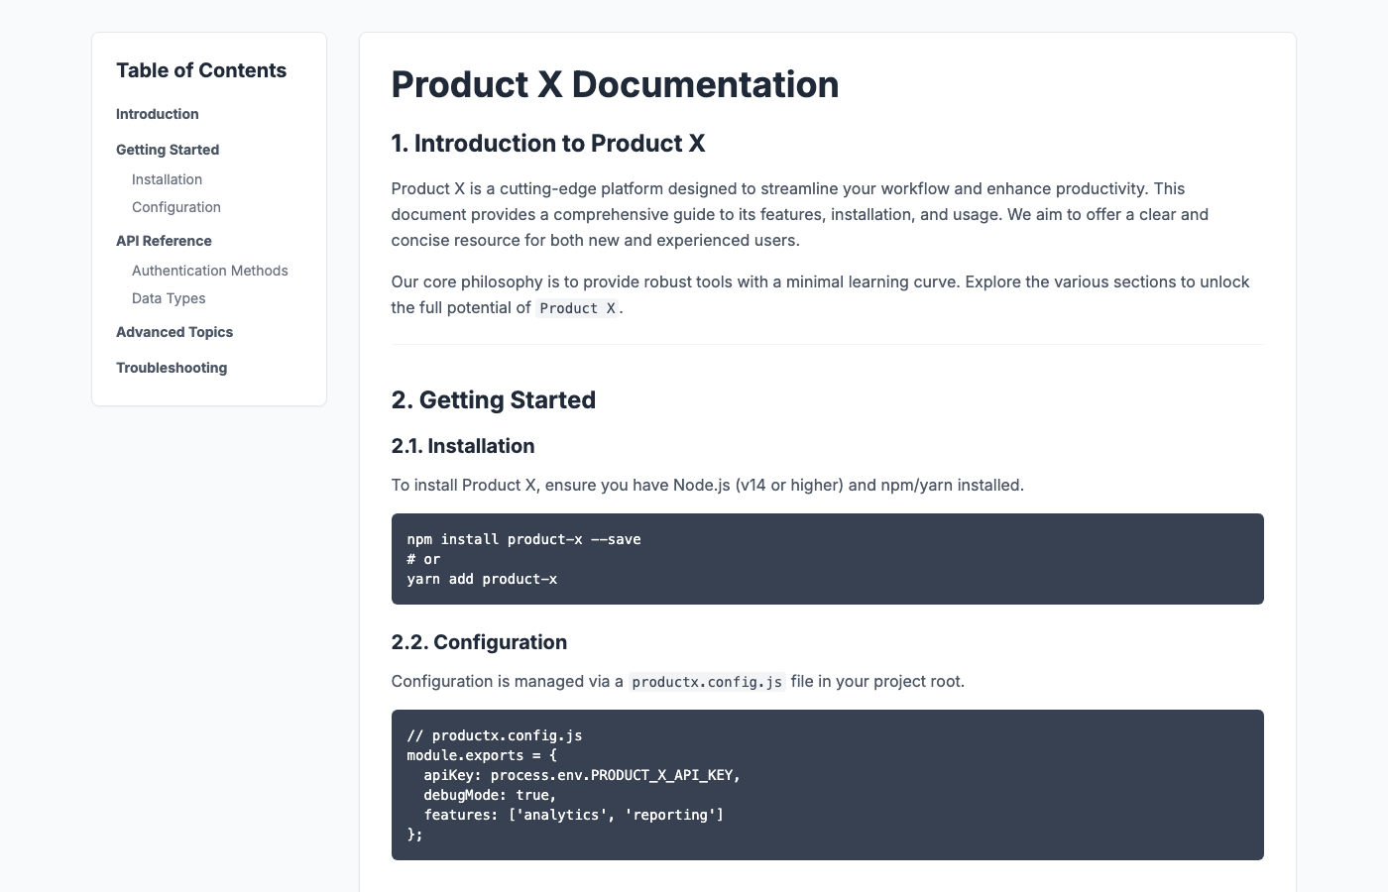Navigate to Advanced Topics section

tap(174, 332)
